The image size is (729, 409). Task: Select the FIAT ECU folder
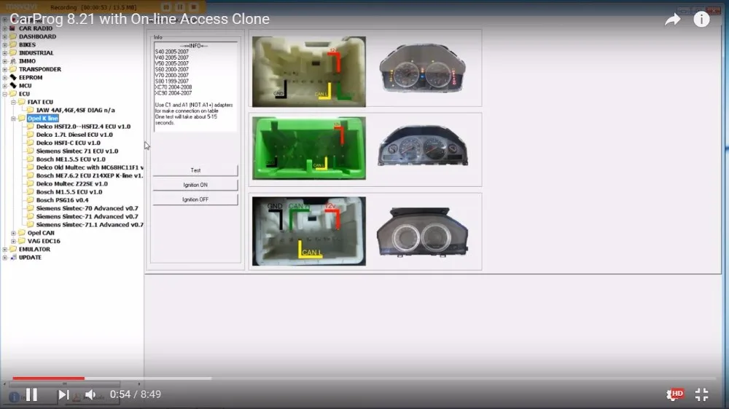pos(40,102)
